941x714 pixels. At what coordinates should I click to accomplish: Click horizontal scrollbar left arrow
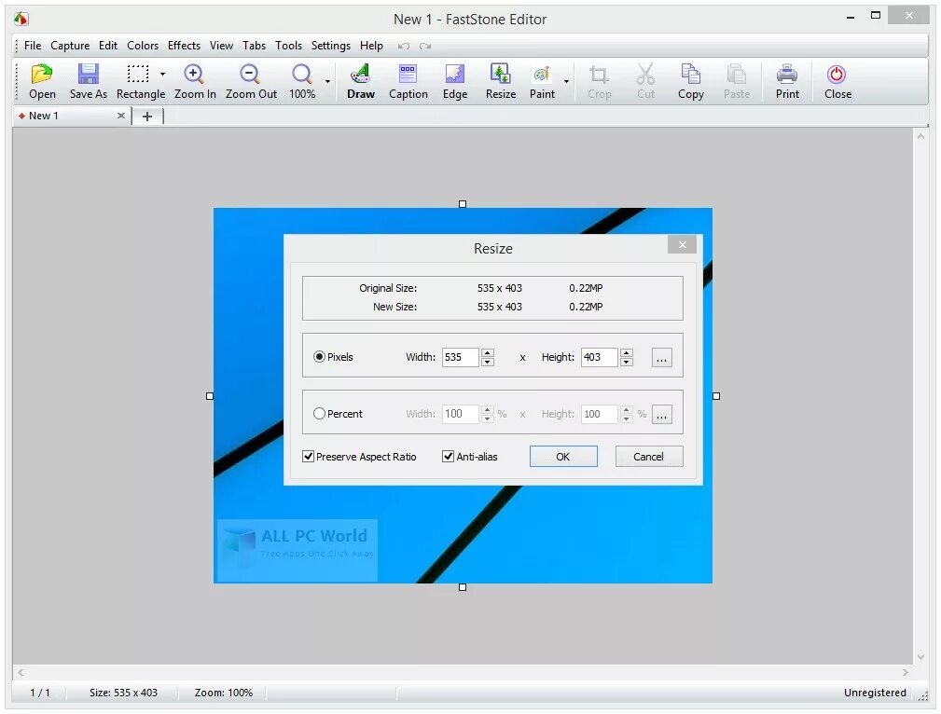pyautogui.click(x=21, y=673)
